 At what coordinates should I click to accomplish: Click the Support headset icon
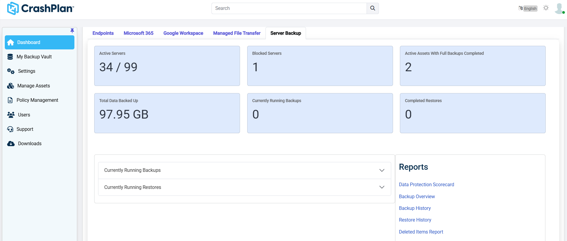coord(10,129)
